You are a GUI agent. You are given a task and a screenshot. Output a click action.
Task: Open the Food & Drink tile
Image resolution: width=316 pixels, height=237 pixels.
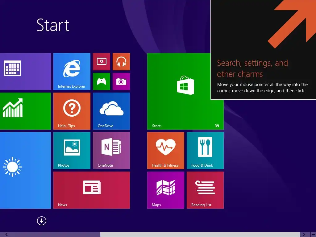click(205, 151)
